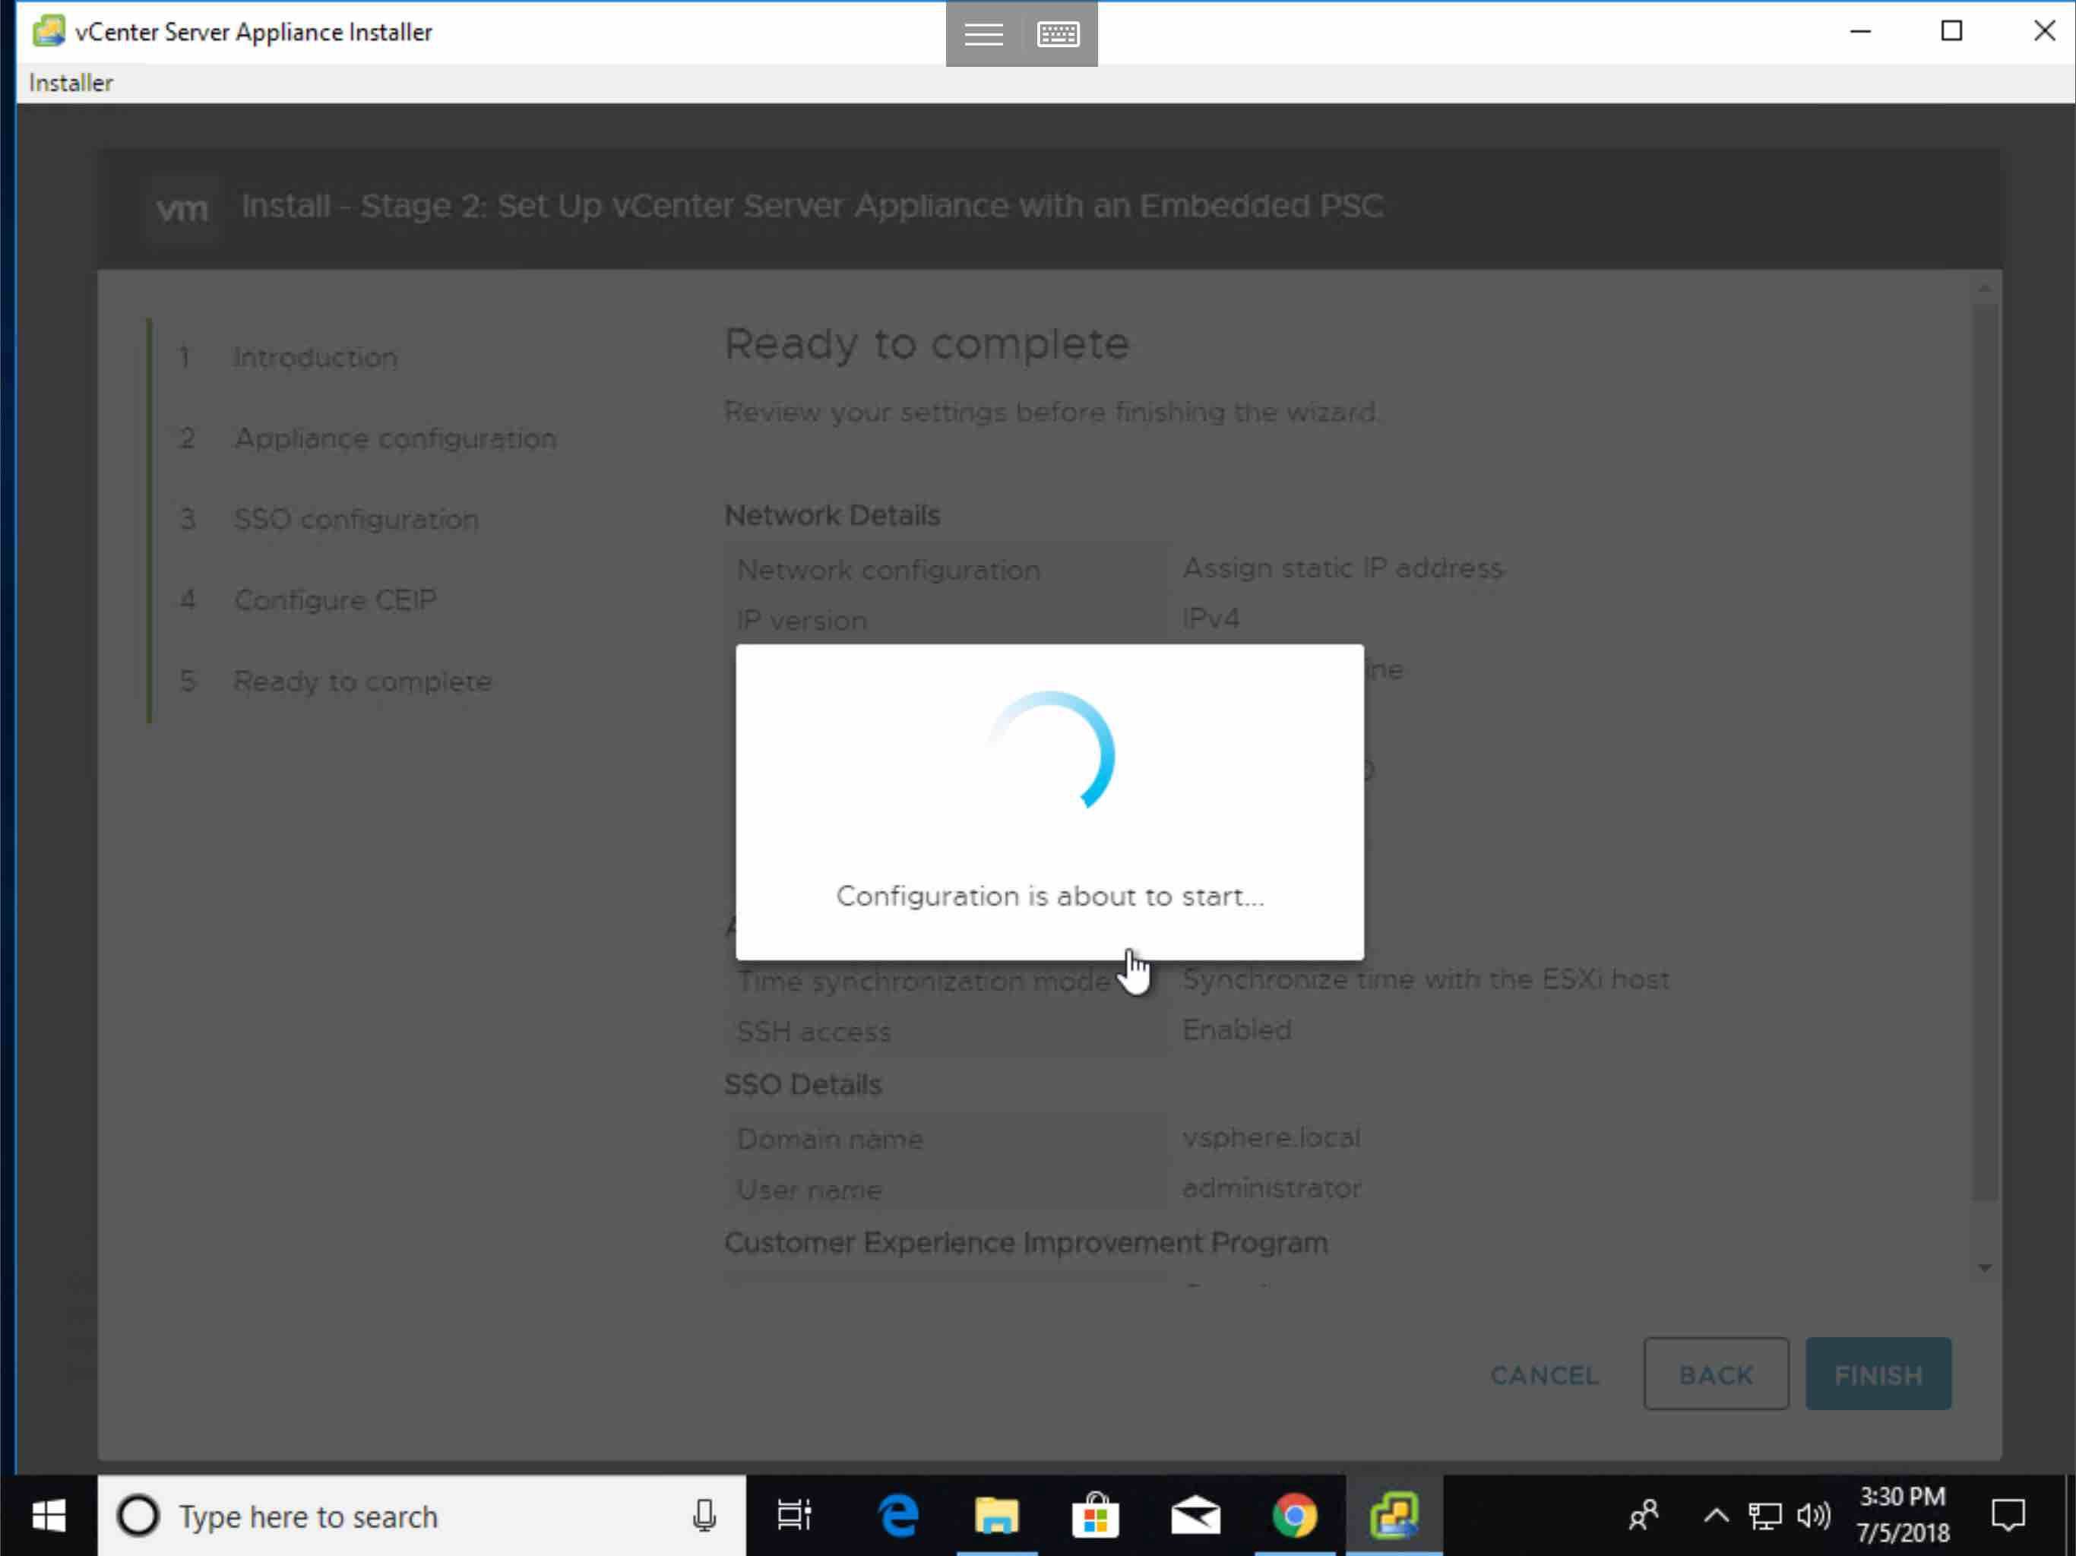
Task: Close the vCenter Server Appliance Installer
Action: coord(2044,32)
